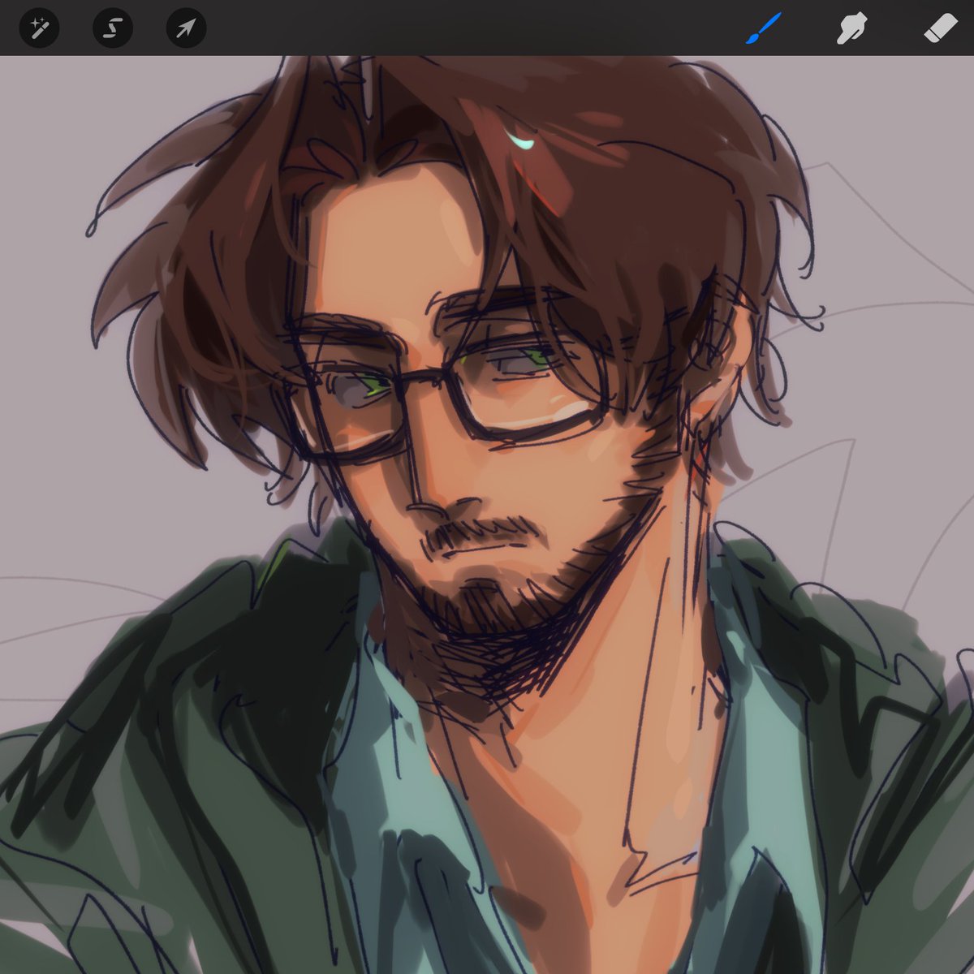Choose the Brush tool
Viewport: 974px width, 974px height.
pos(764,29)
